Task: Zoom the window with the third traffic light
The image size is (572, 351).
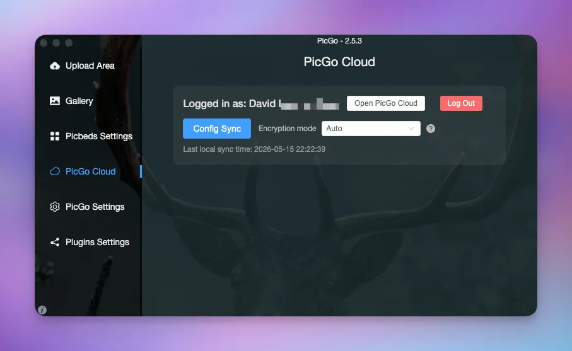Action: [x=69, y=43]
